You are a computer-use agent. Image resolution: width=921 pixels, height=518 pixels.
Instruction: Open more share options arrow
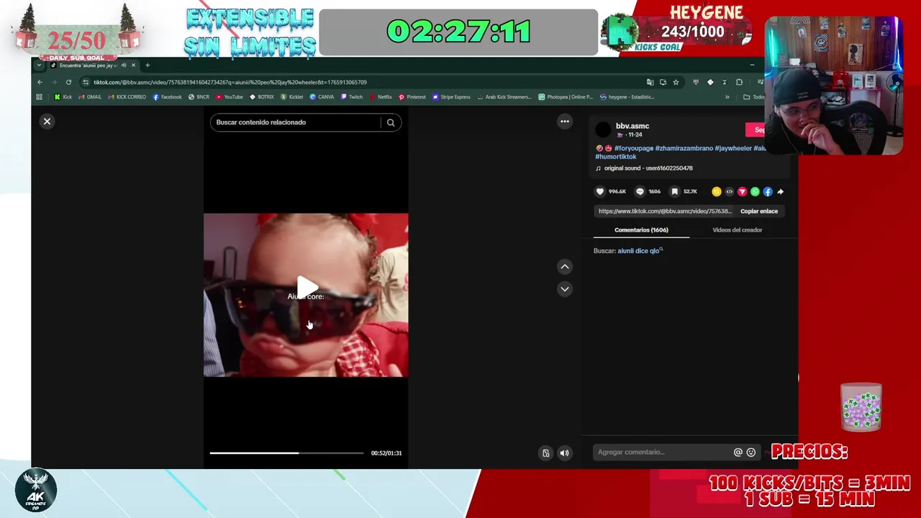[781, 191]
